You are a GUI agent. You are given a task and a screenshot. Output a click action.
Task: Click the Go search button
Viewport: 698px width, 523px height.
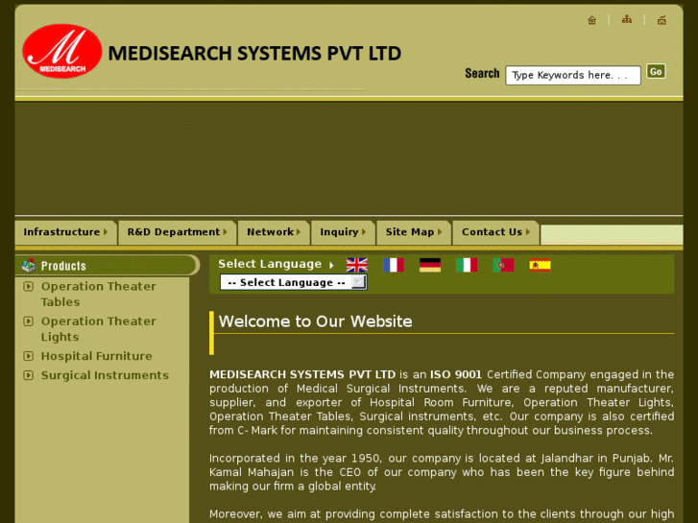(x=656, y=72)
